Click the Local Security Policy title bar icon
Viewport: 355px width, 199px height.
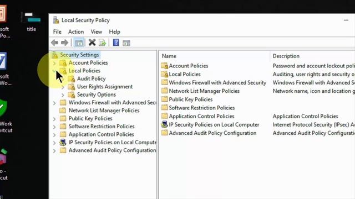pos(56,20)
